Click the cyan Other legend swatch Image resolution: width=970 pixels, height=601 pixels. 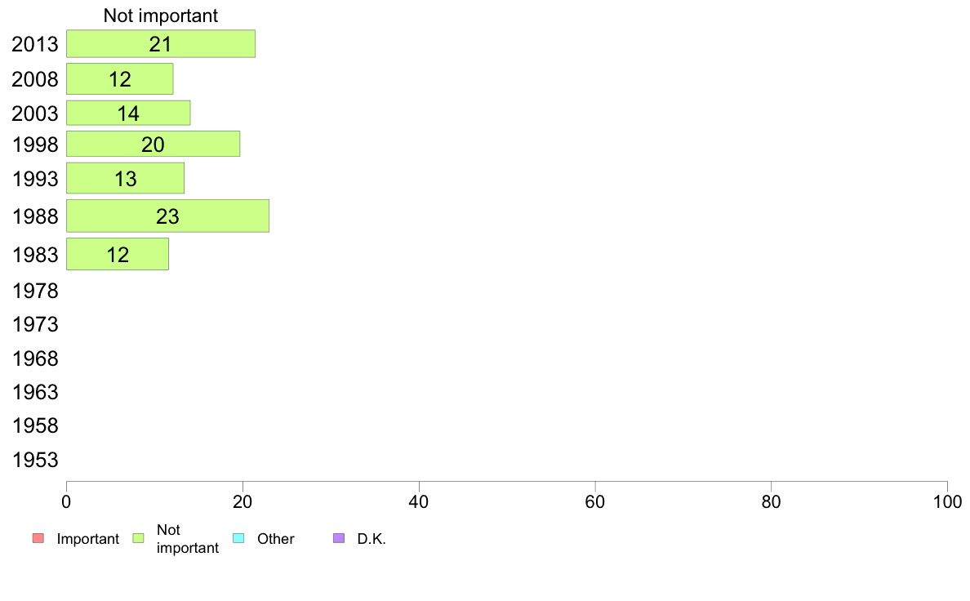(238, 538)
